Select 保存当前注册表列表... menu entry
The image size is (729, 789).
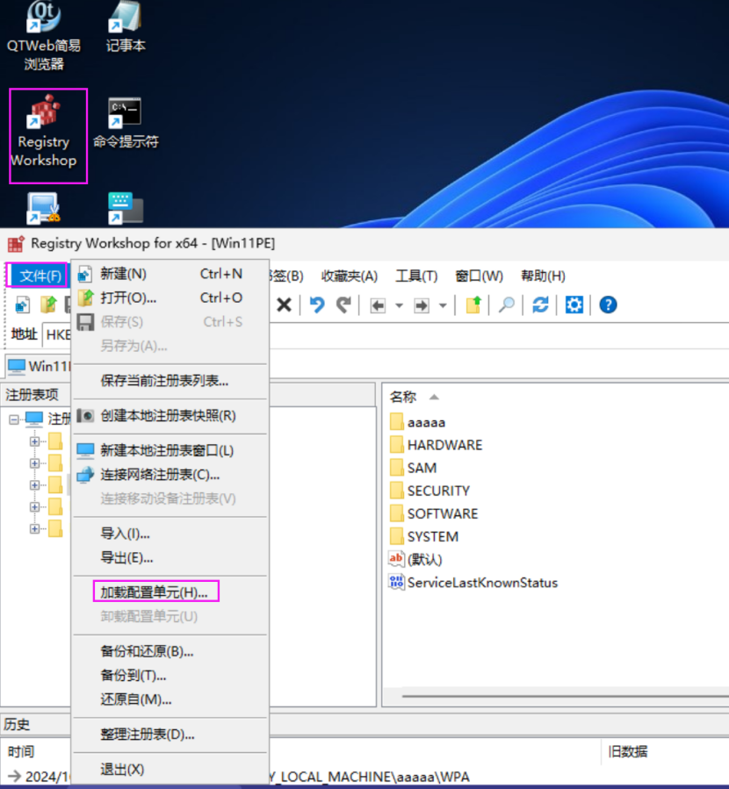pos(170,381)
